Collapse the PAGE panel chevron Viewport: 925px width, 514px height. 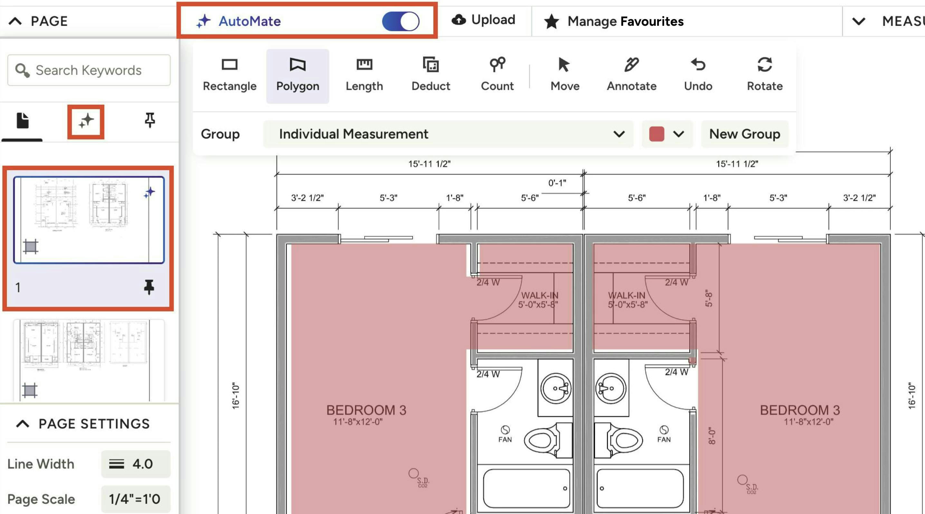(x=15, y=21)
